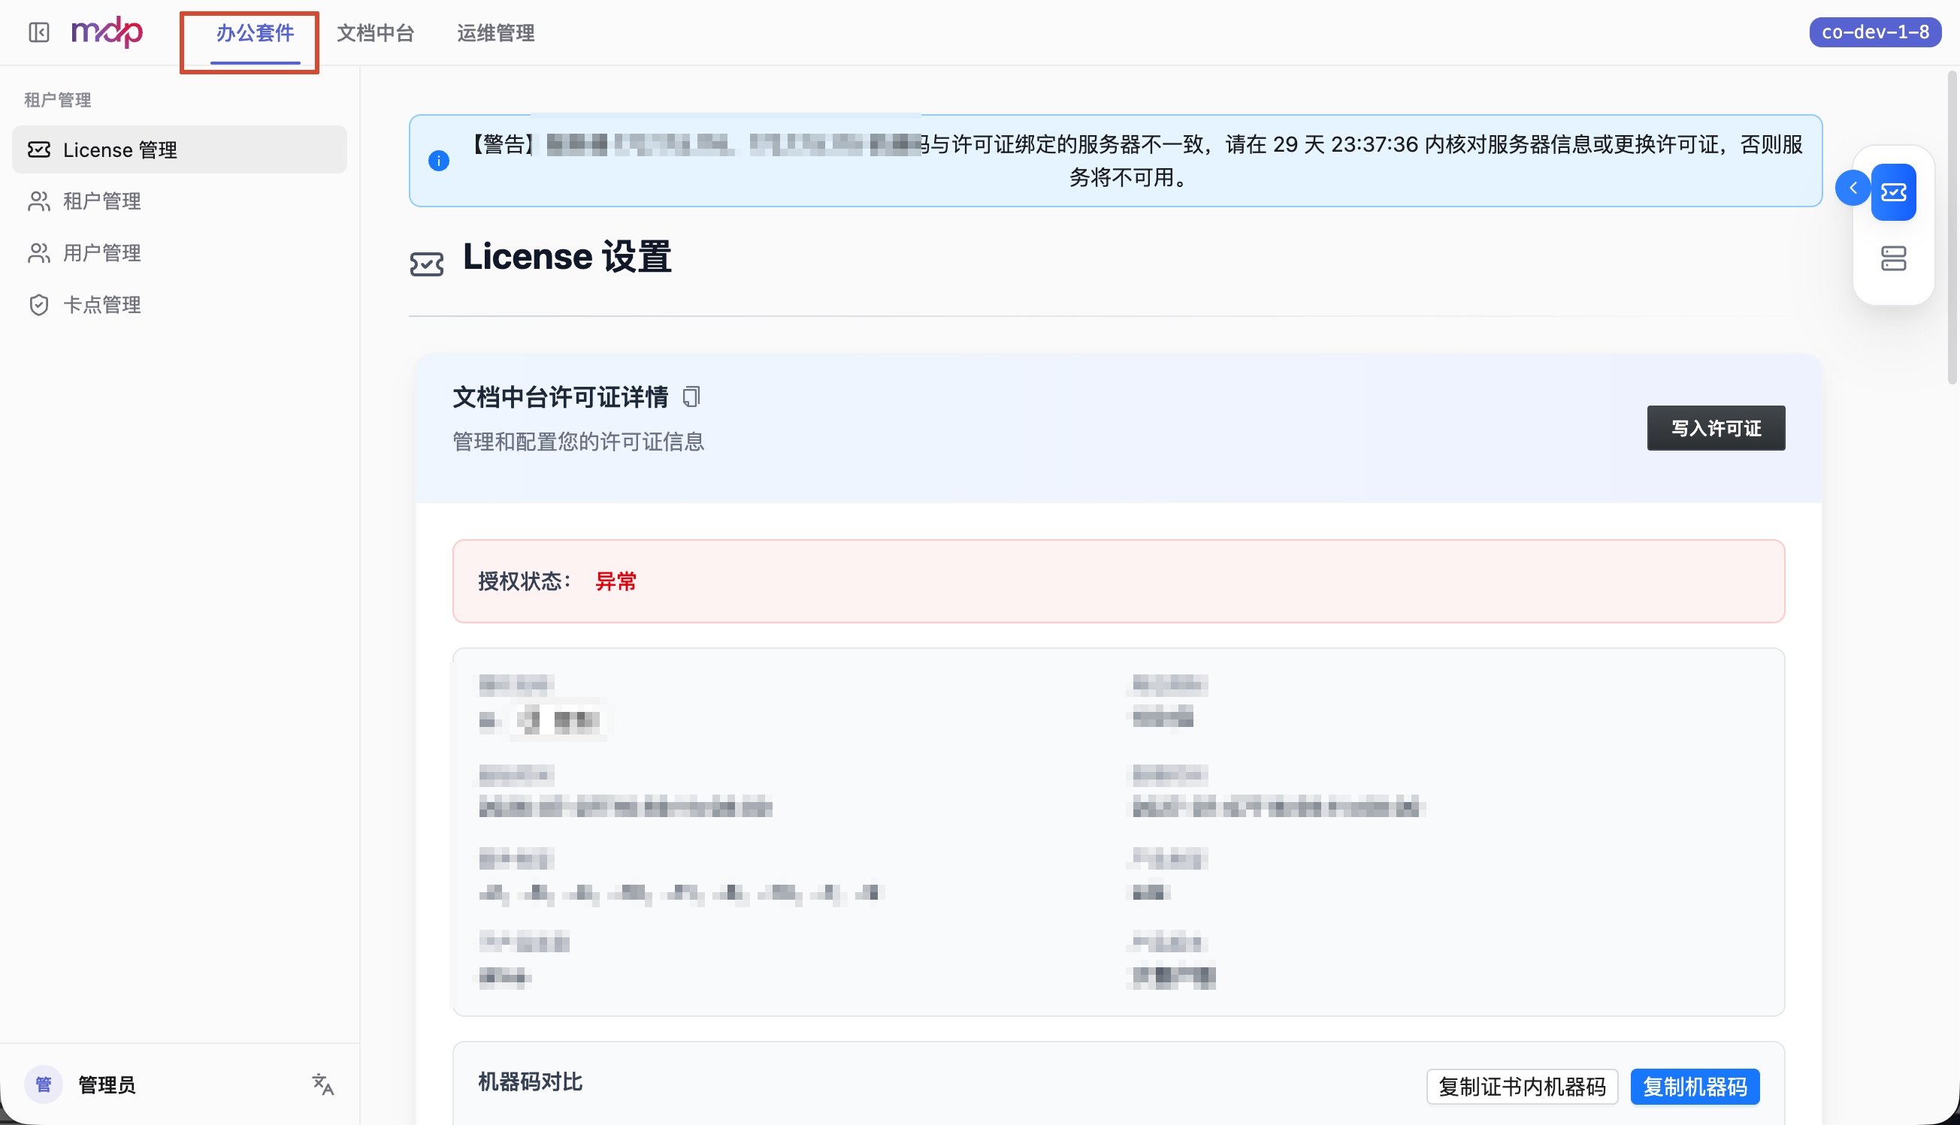Click the 写入许可证 button

1716,428
